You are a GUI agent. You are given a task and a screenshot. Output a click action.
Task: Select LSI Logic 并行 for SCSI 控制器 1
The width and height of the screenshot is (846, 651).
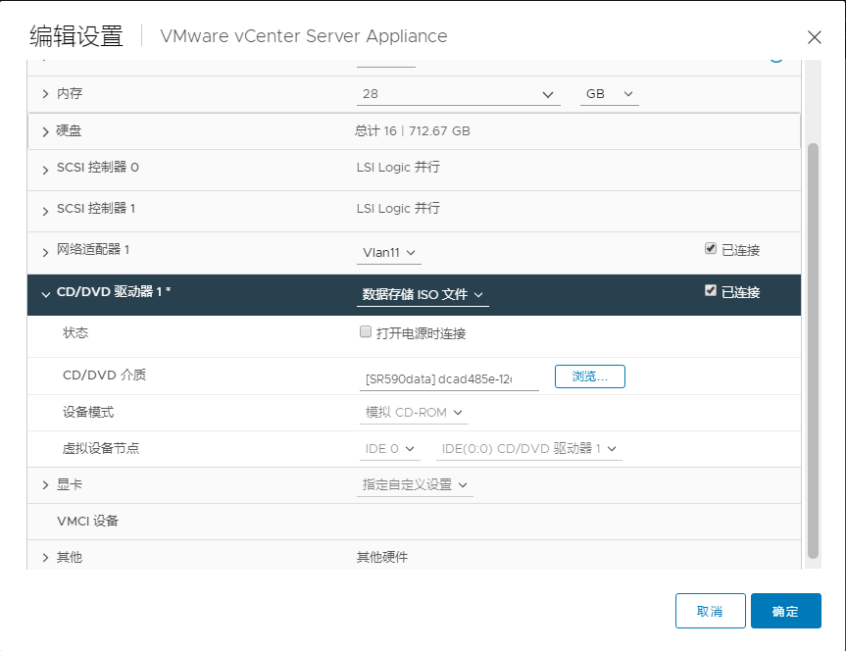coord(398,209)
